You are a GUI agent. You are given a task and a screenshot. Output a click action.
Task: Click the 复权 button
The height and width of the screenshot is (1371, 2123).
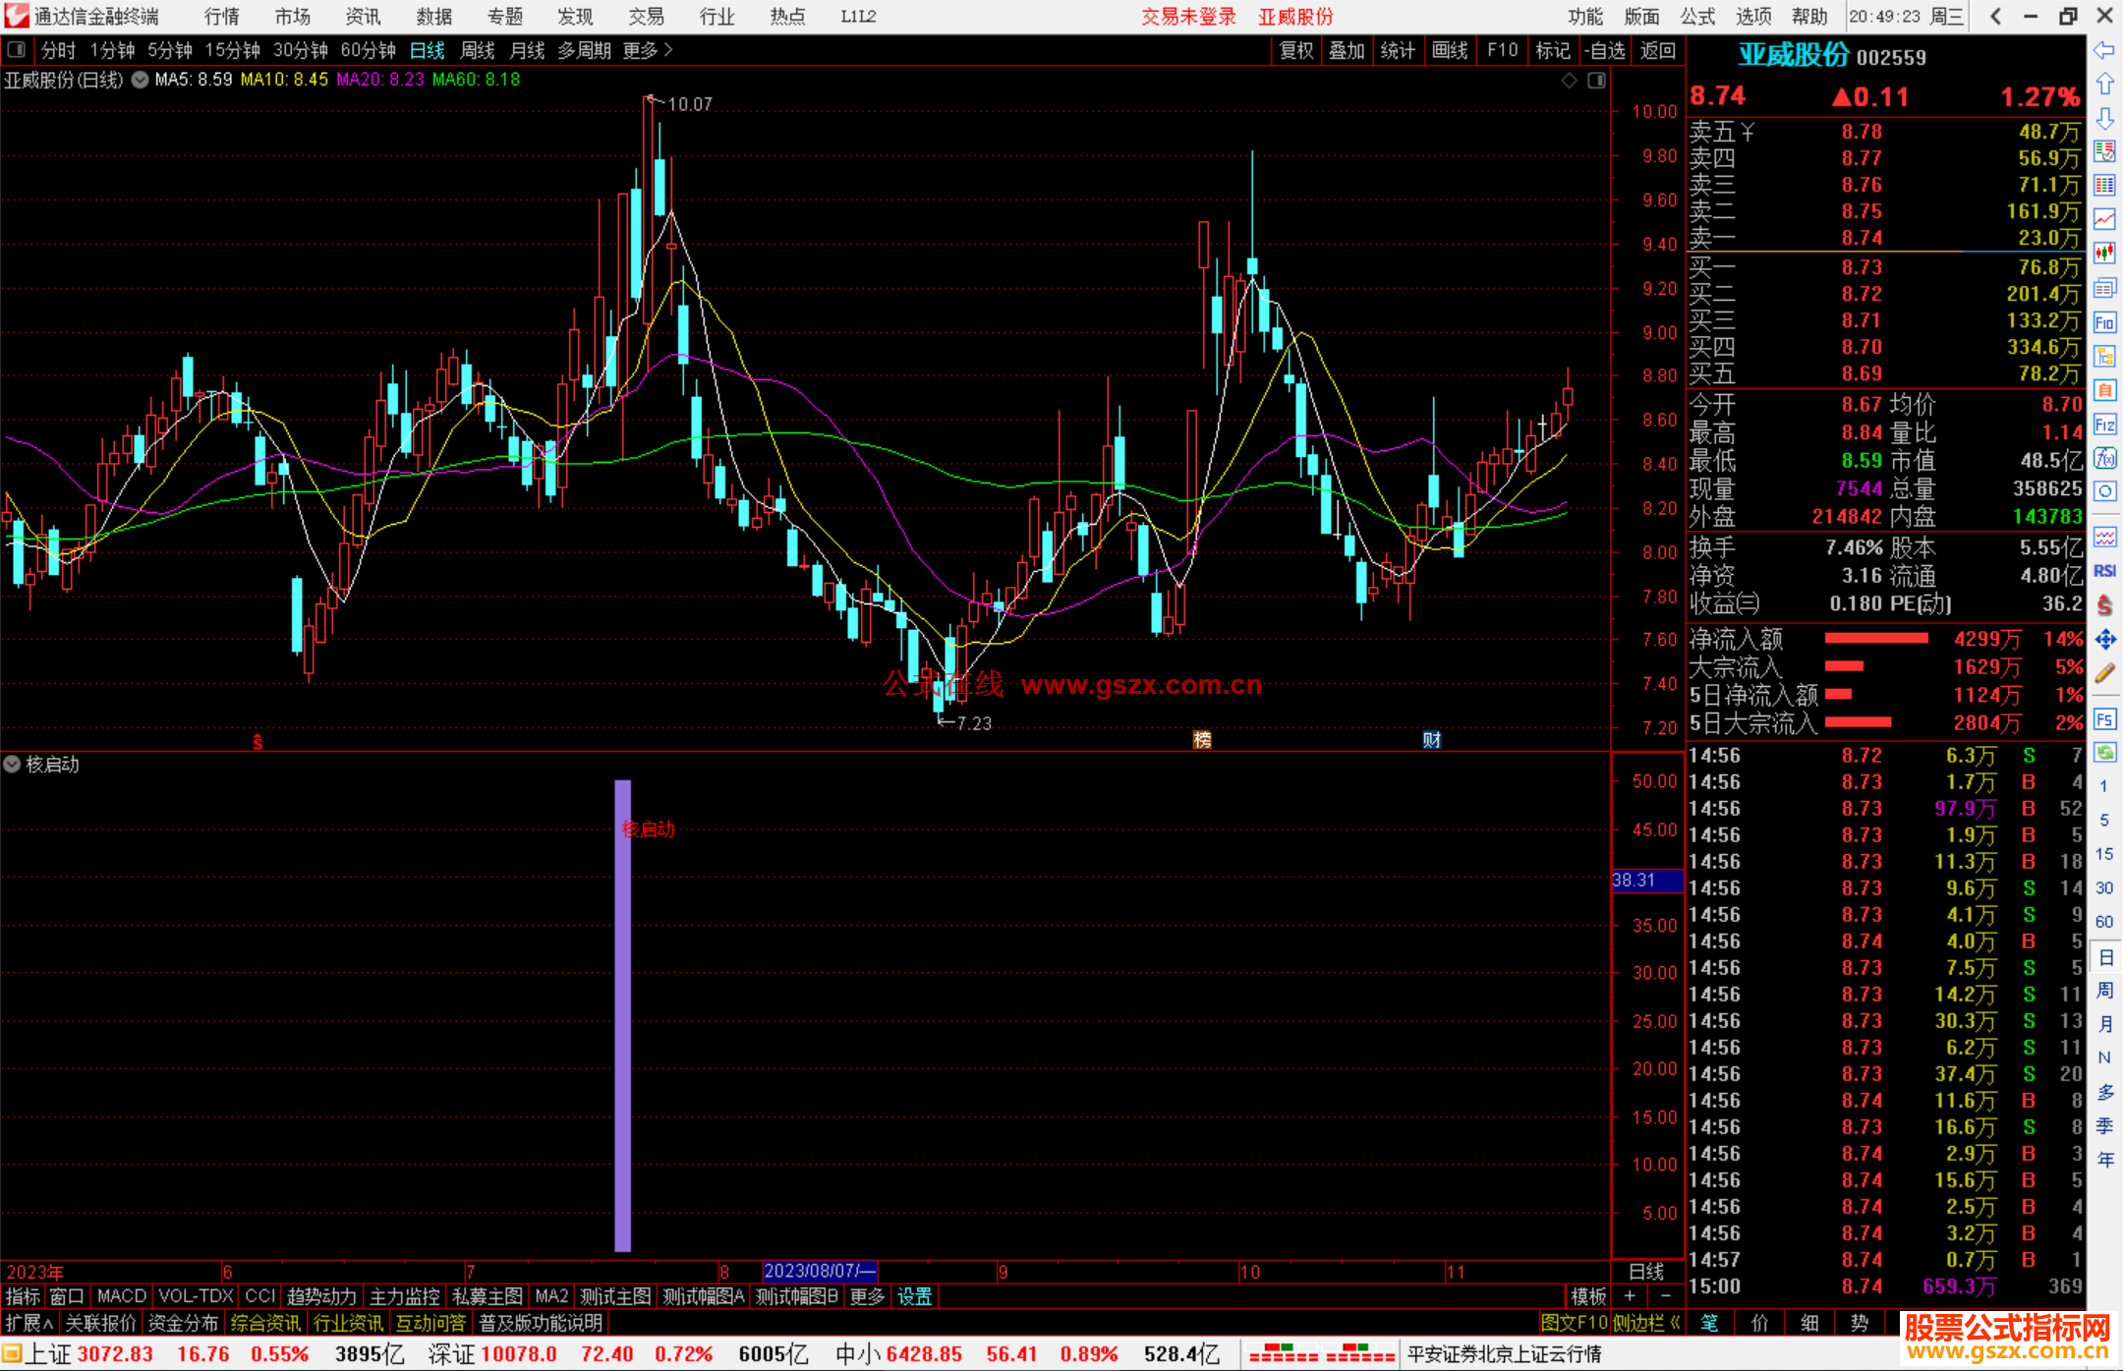[x=1295, y=50]
